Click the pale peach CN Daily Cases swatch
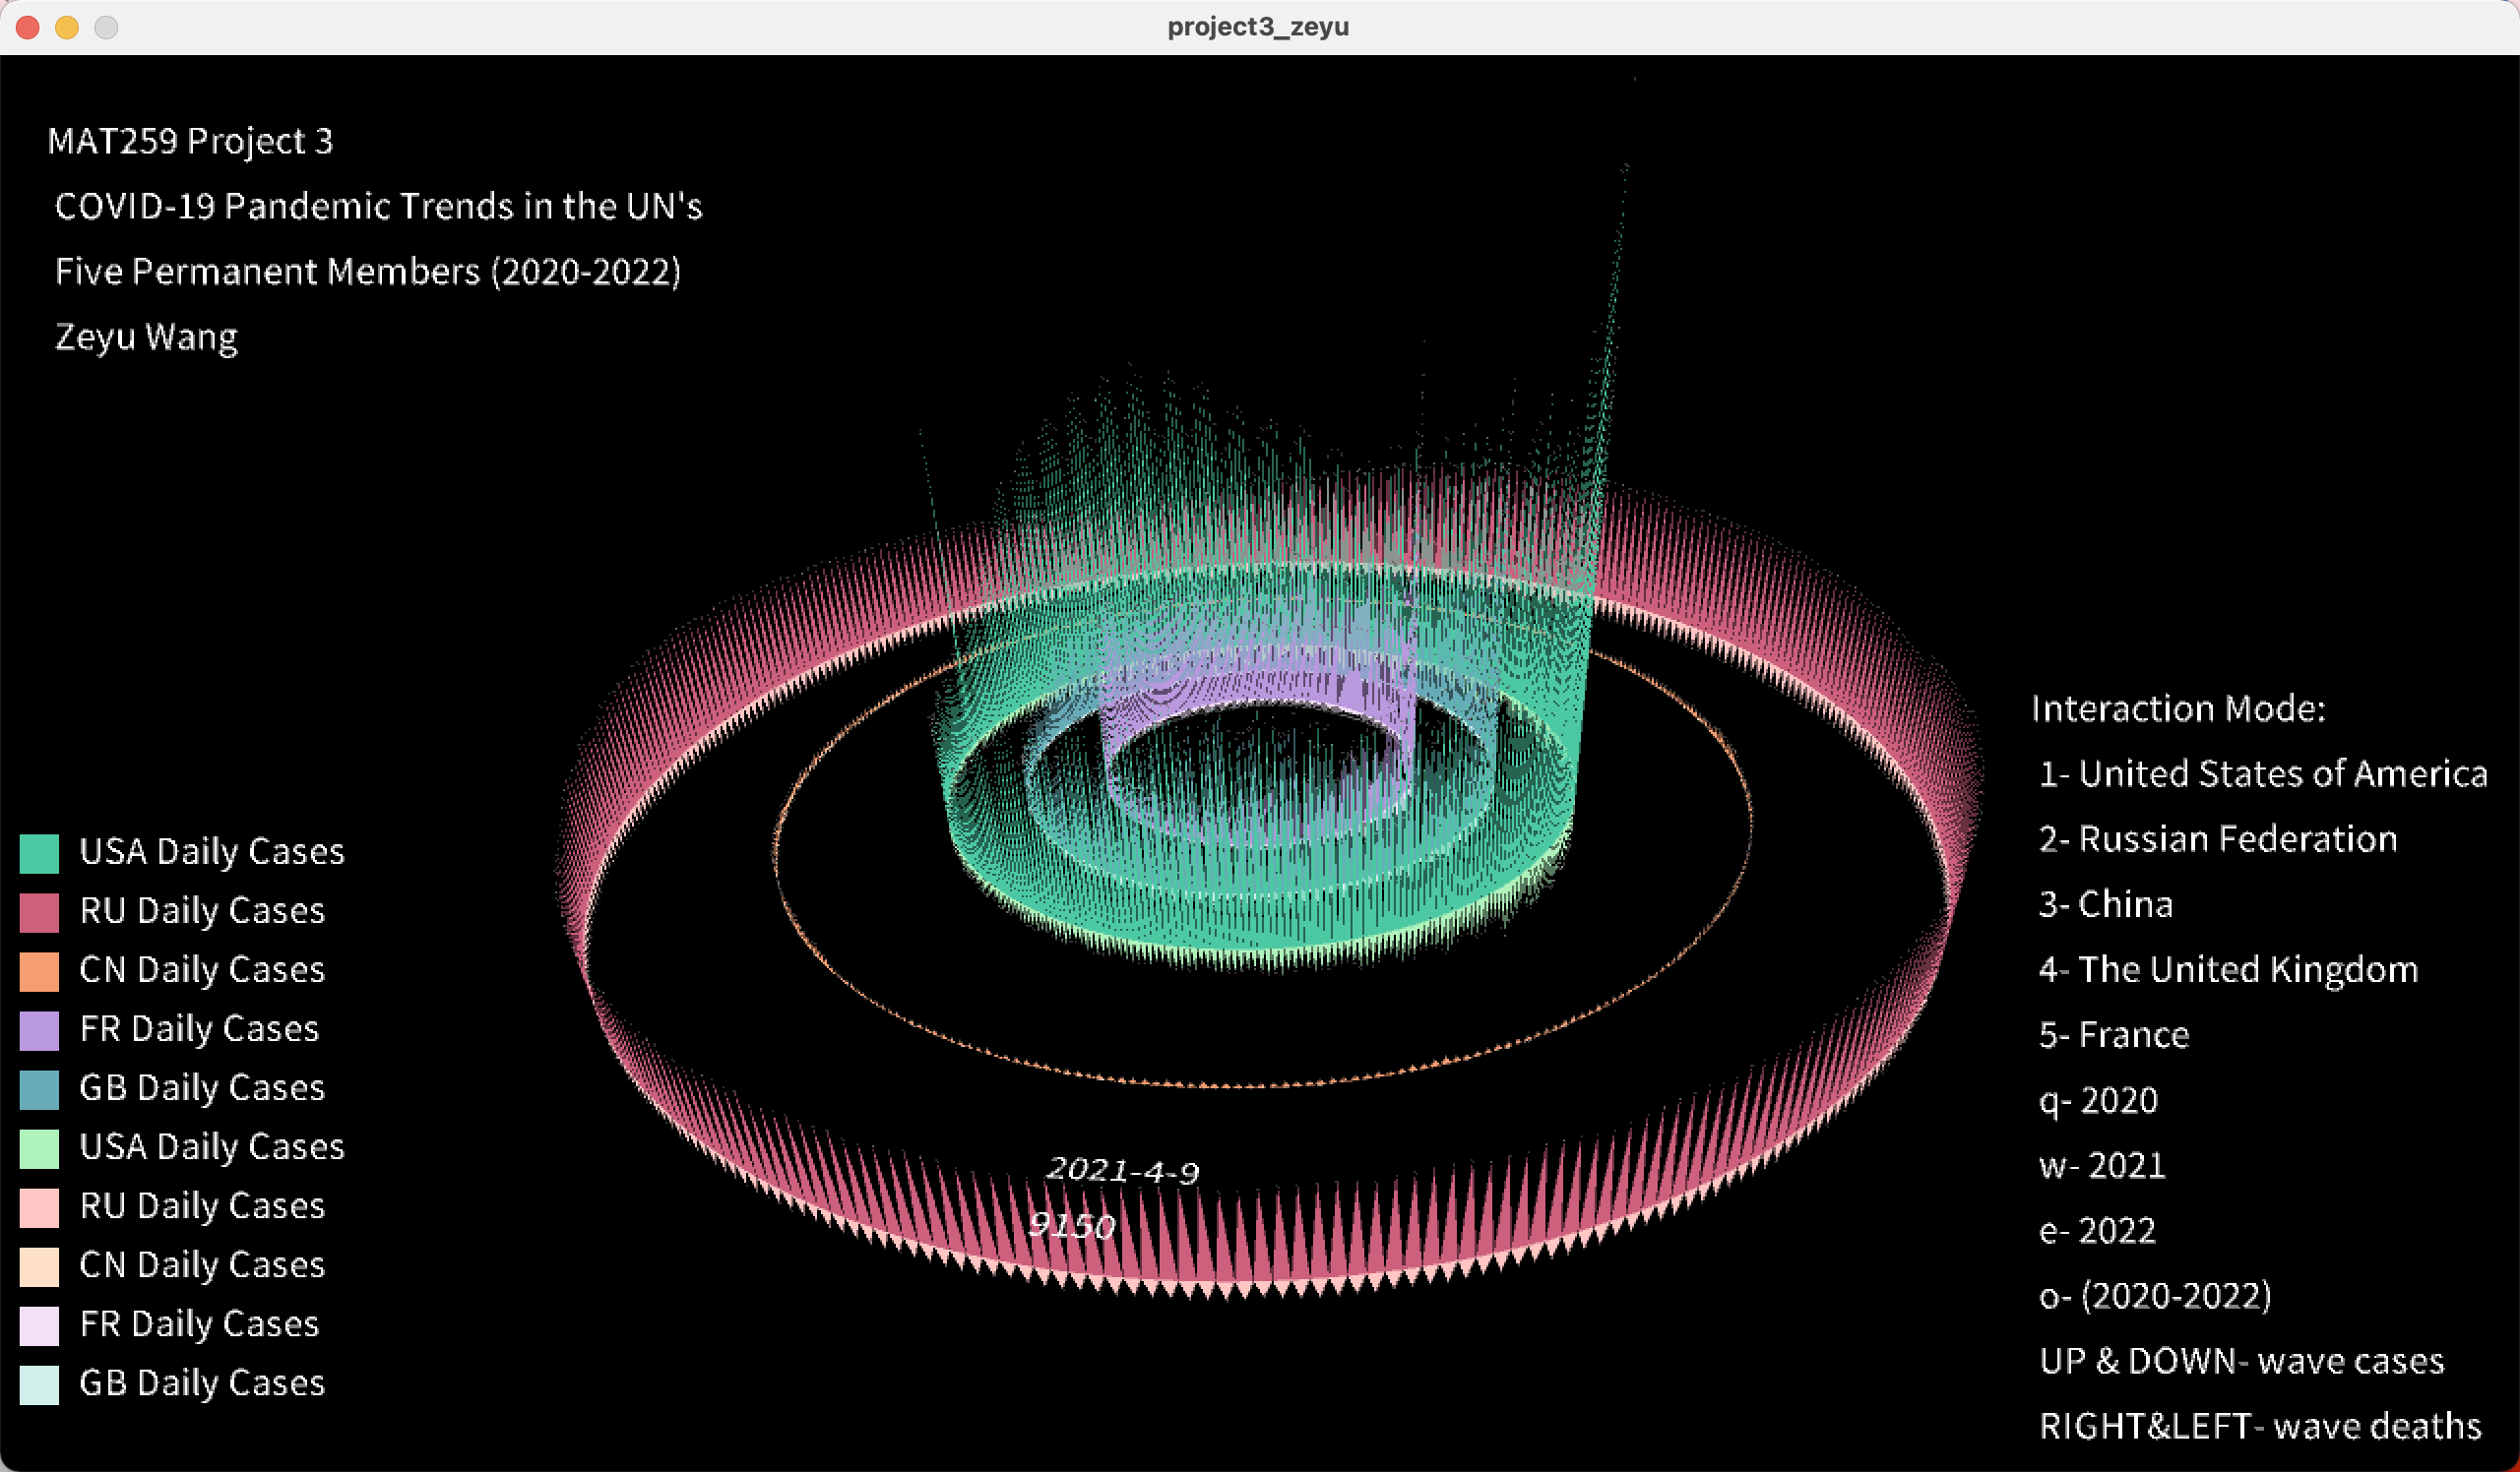Screen dimensions: 2520x1472 pyautogui.click(x=39, y=1266)
